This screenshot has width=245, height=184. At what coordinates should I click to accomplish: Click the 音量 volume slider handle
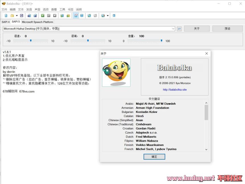click(162, 41)
